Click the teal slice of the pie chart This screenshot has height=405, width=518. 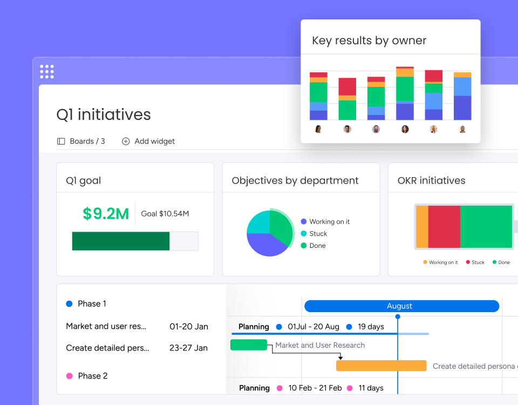click(258, 223)
